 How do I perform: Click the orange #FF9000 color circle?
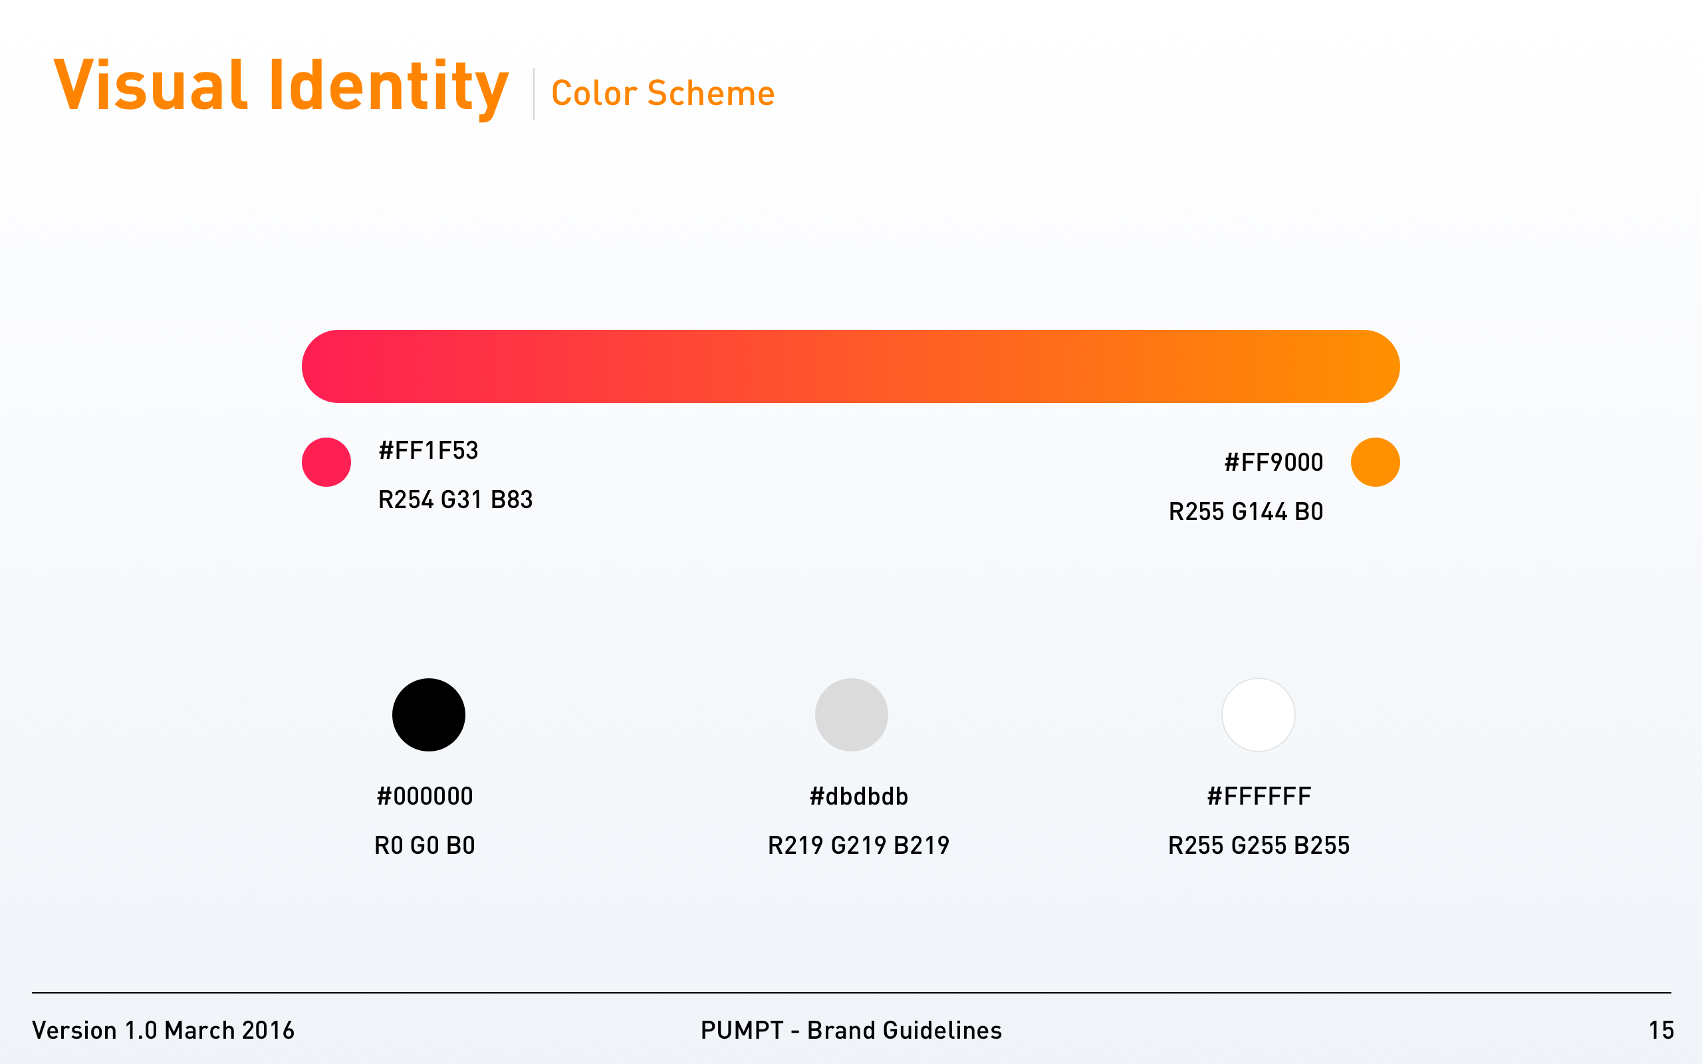(x=1375, y=462)
